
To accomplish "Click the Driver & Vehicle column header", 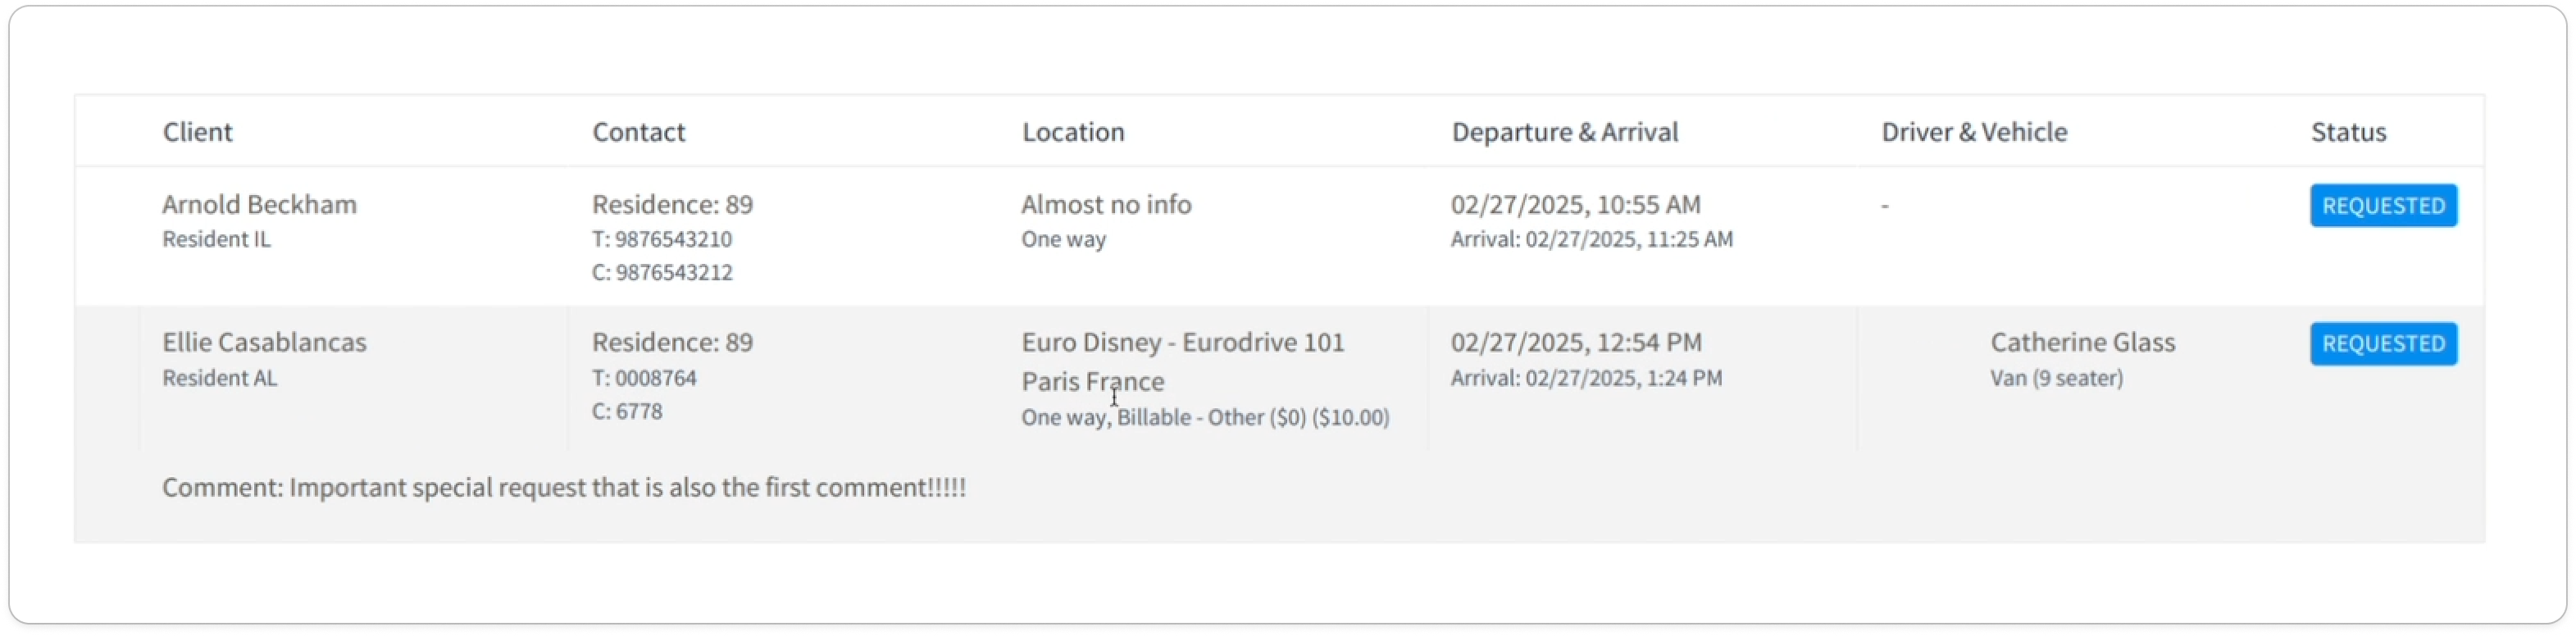I will (1973, 132).
